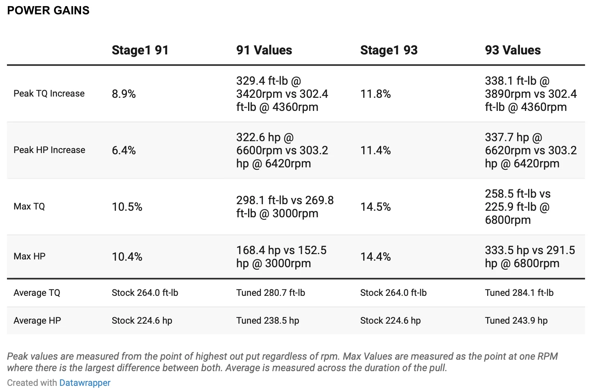Click the 14.5% Max TQ cell

click(375, 207)
